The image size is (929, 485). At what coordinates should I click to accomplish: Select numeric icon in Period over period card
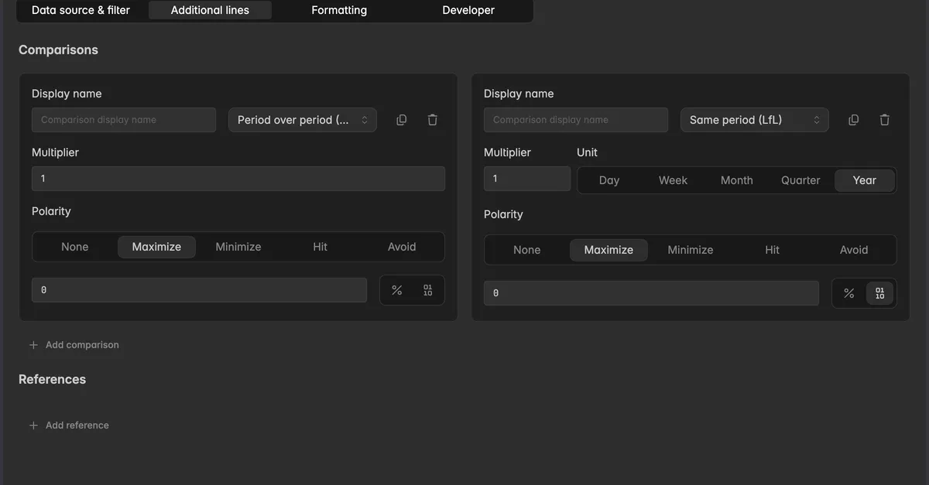[427, 290]
